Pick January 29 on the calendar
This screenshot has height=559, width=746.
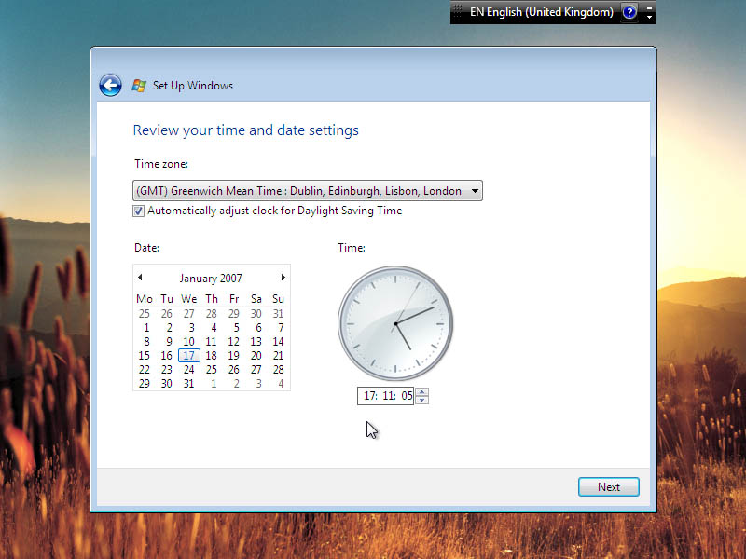pyautogui.click(x=145, y=383)
